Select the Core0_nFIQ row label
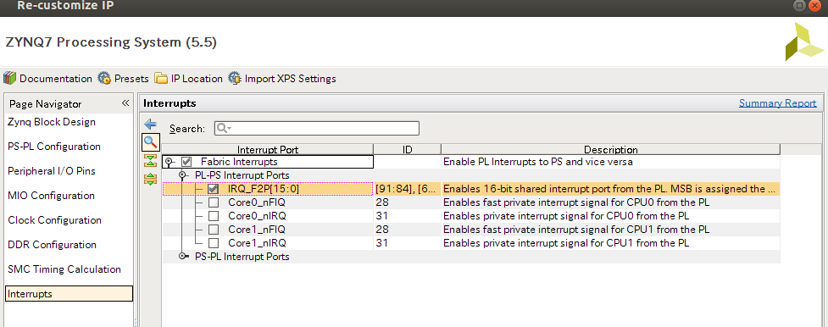 point(257,202)
